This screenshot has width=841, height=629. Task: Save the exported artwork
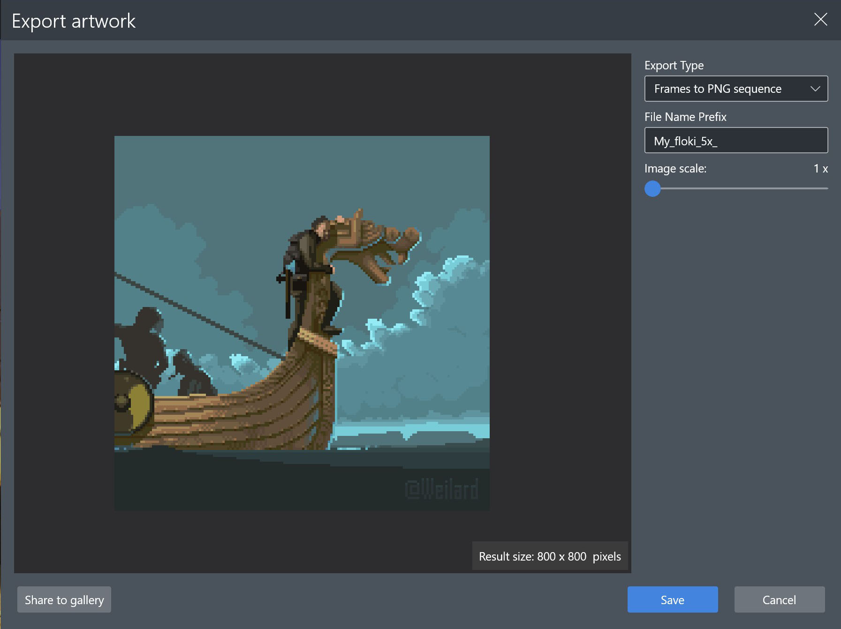(x=673, y=599)
